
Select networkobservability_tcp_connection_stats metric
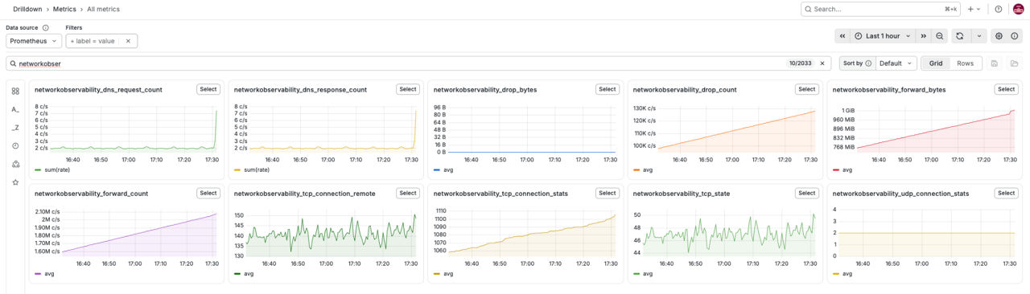point(608,193)
